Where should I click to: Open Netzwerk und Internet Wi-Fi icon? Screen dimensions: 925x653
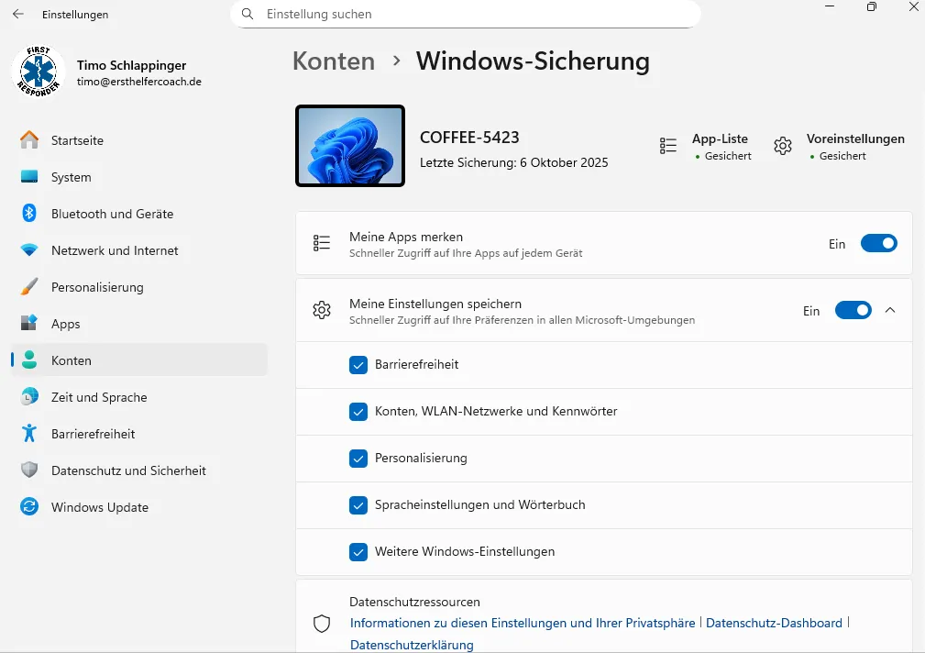(x=29, y=250)
